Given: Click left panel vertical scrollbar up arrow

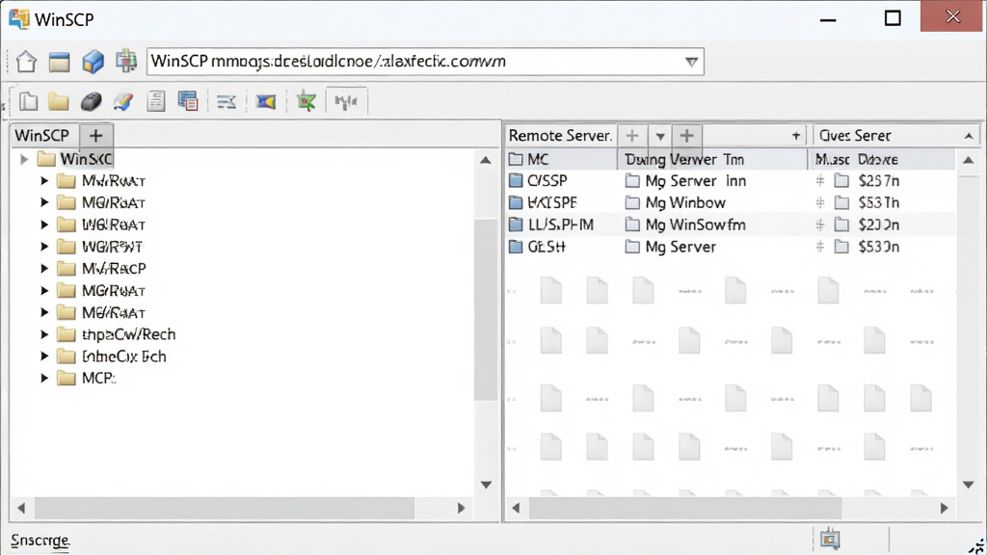Looking at the screenshot, I should click(486, 160).
